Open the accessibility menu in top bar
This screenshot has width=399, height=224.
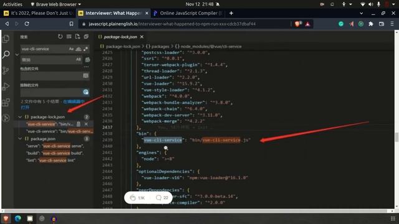(344, 4)
